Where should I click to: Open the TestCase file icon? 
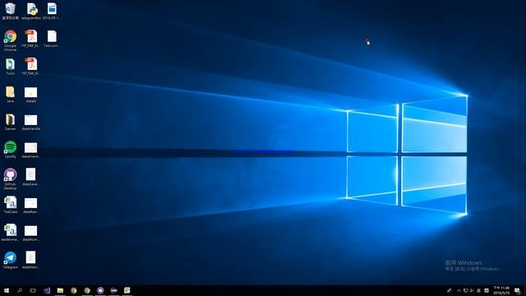tap(10, 205)
